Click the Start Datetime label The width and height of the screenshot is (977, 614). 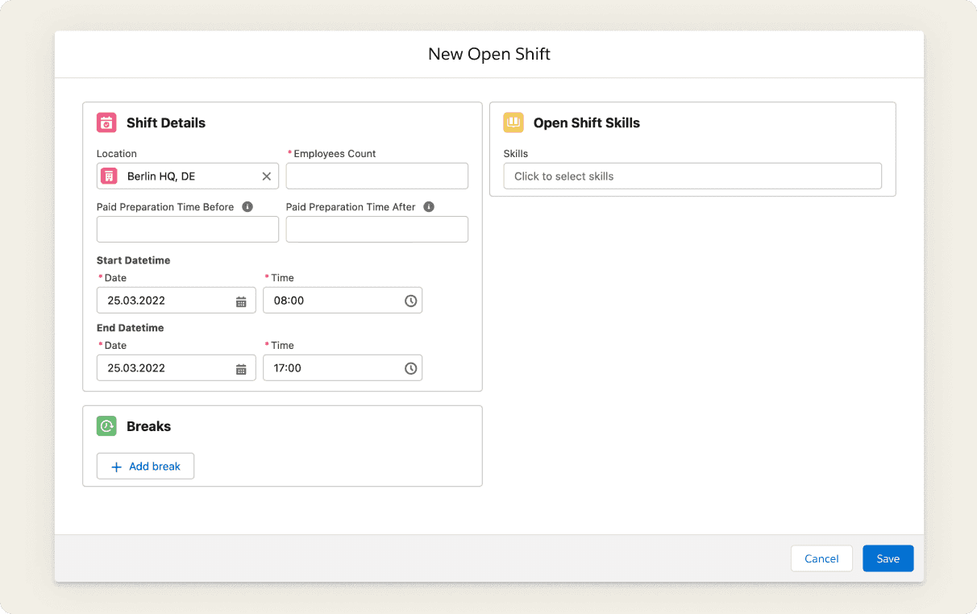coord(134,260)
